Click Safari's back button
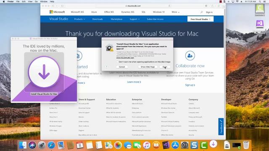 (x=53, y=6)
